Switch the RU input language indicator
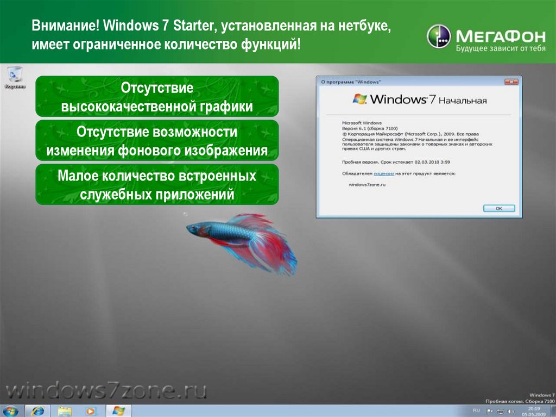Screen dimensions: 556x417 click(476, 410)
